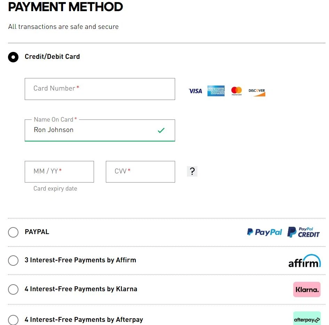The width and height of the screenshot is (329, 325).
Task: Click the PayPal logo
Action: [264, 232]
